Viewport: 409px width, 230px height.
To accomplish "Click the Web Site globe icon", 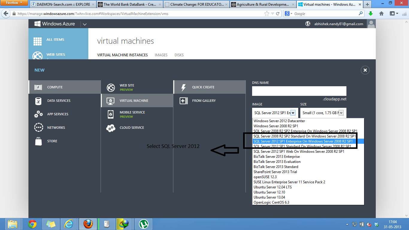I will 111,87.
